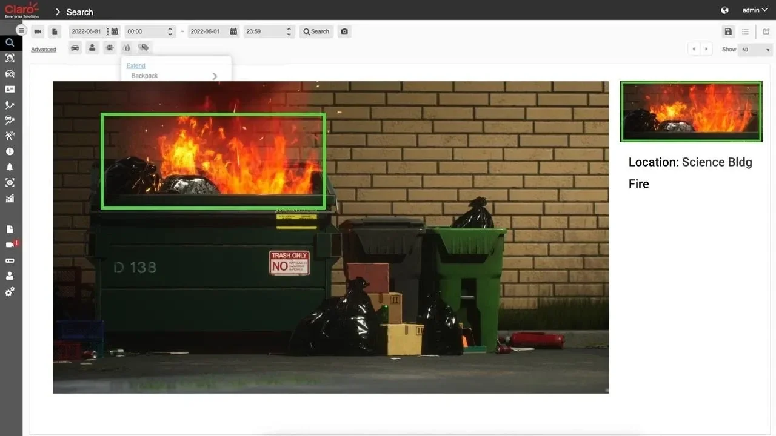The width and height of the screenshot is (776, 436).
Task: Save results with the floppy disk icon
Action: pos(727,31)
